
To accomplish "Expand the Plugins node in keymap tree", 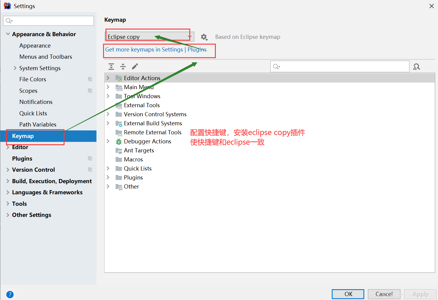I will pos(108,177).
